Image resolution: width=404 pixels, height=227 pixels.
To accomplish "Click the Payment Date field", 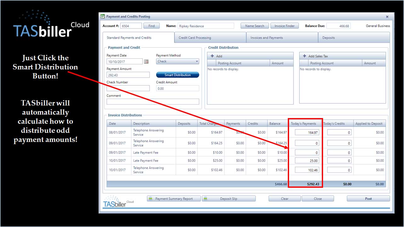I will (x=125, y=62).
